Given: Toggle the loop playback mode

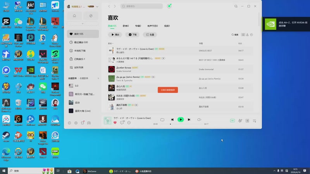Looking at the screenshot, I should pyautogui.click(x=162, y=120).
